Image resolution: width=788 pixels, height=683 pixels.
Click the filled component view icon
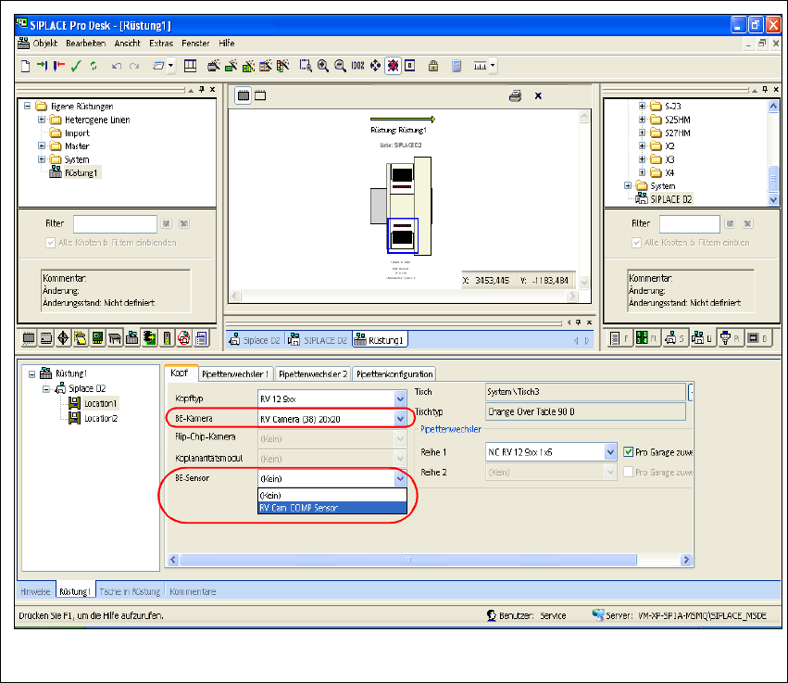coord(244,95)
